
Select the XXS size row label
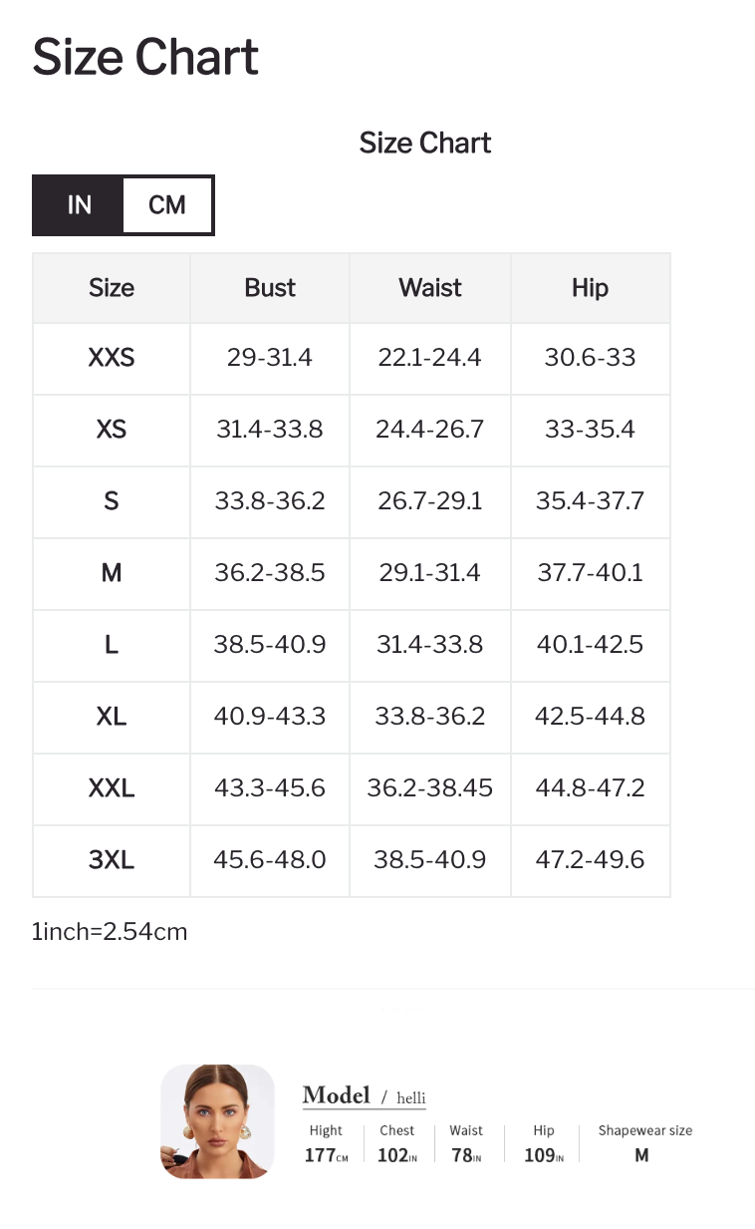tap(112, 358)
